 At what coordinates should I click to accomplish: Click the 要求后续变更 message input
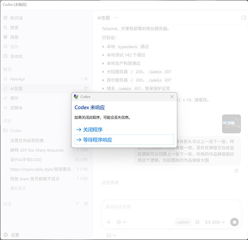pyautogui.click(x=172, y=207)
